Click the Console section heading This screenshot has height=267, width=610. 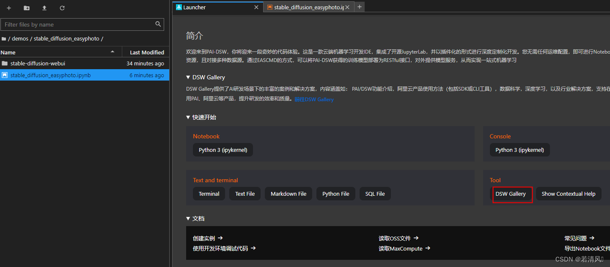(500, 136)
